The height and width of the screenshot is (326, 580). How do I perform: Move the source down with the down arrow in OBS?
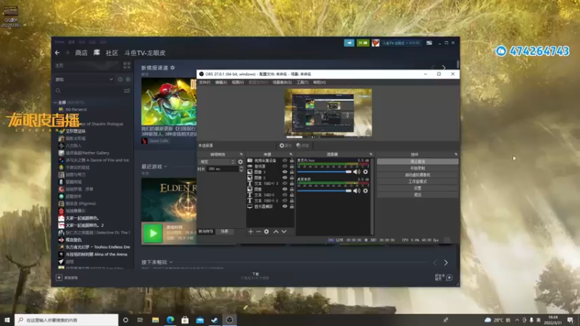[x=284, y=231]
